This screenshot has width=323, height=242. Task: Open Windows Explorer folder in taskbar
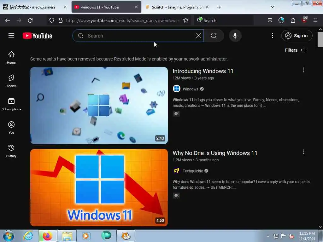point(67,236)
